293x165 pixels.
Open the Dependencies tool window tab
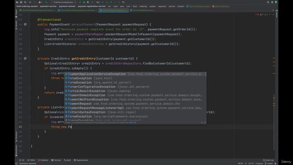(x=81, y=160)
